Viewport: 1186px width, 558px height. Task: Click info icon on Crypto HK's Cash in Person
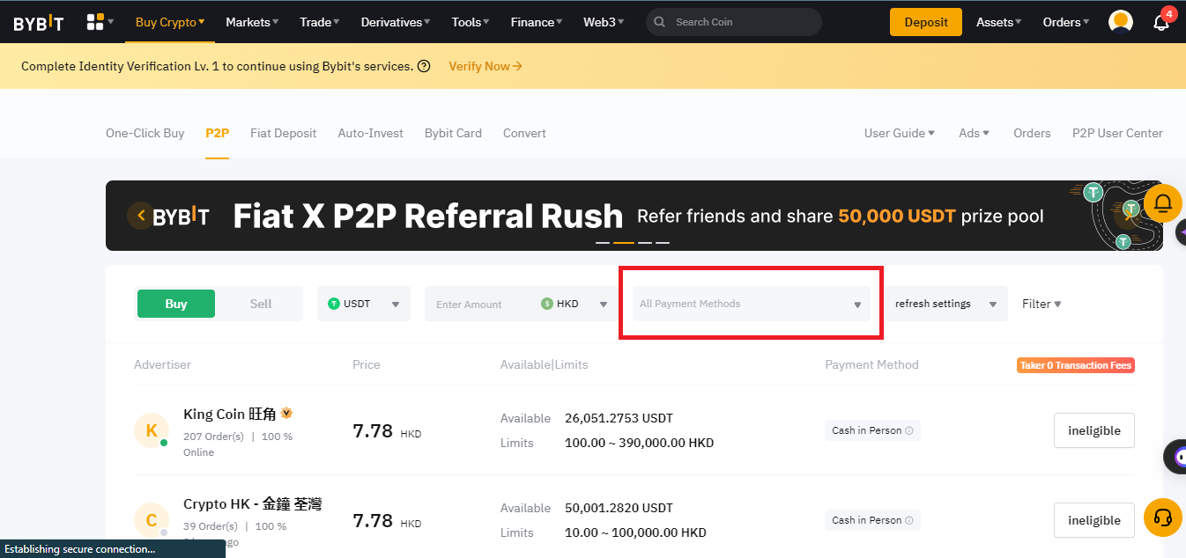(909, 520)
